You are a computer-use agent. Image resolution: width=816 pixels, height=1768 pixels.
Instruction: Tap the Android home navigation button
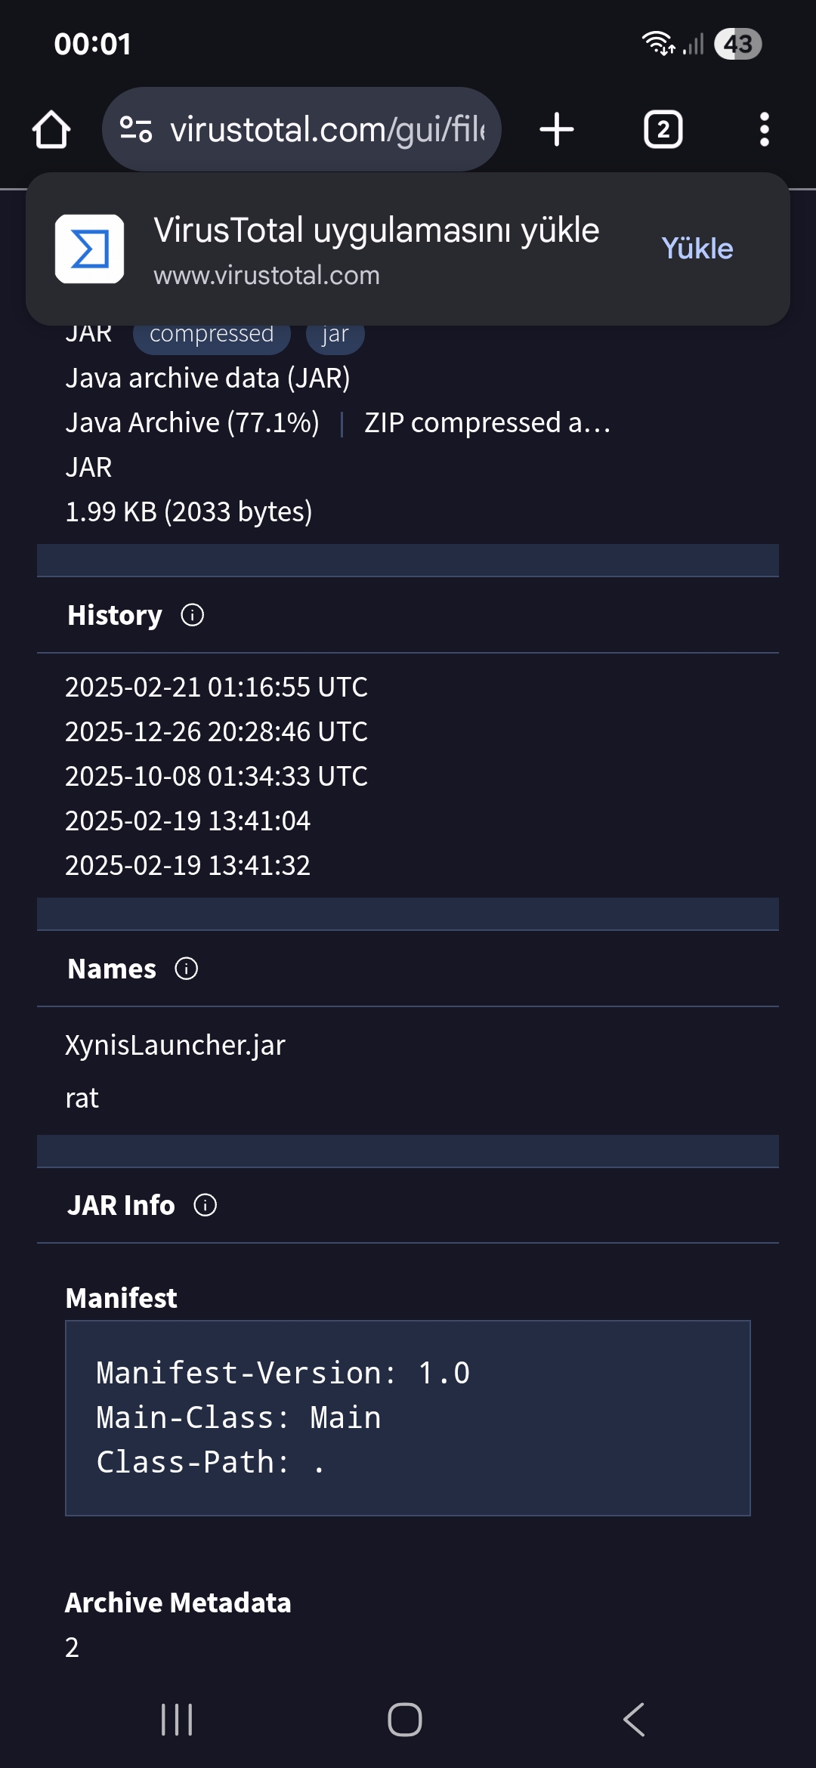pyautogui.click(x=405, y=1720)
